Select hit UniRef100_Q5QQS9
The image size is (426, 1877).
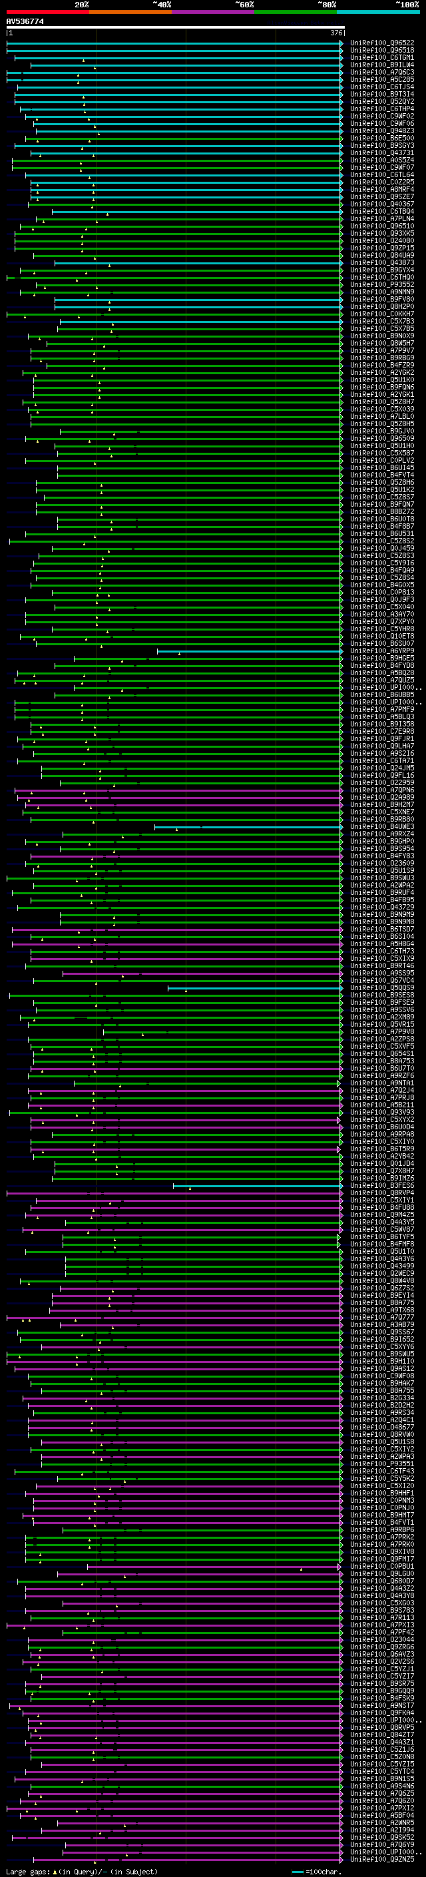pyautogui.click(x=382, y=988)
